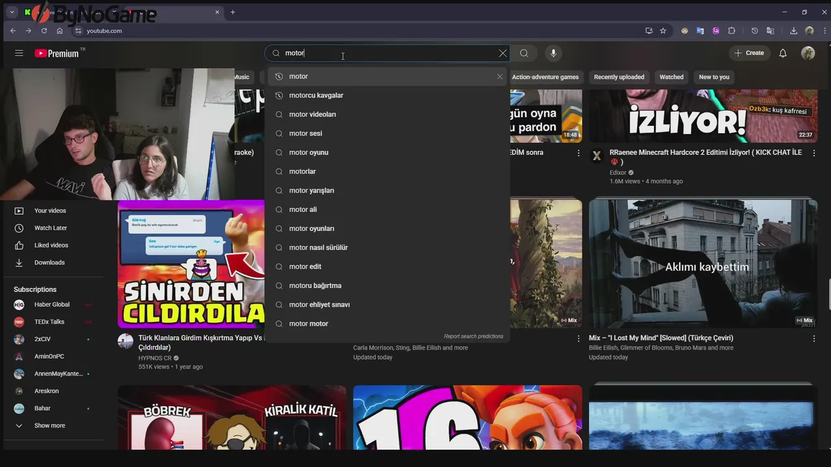Pick the 'motoru bağırtma' suggestion
Viewport: 831px width, 467px height.
click(388, 285)
